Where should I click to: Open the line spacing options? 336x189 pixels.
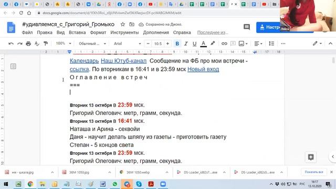pyautogui.click(x=271, y=44)
